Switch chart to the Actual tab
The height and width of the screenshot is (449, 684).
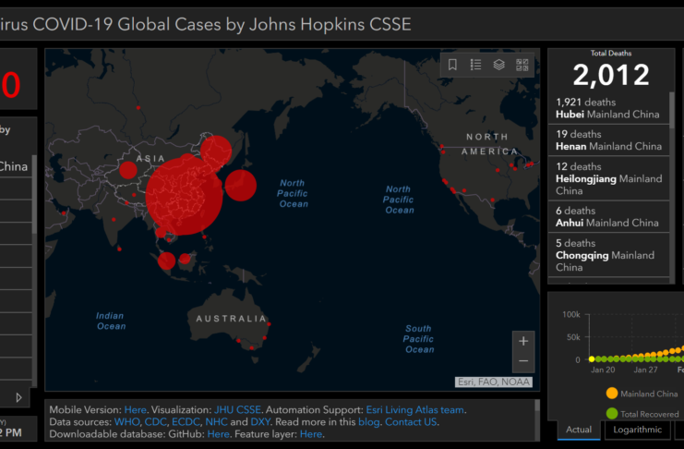pyautogui.click(x=579, y=430)
